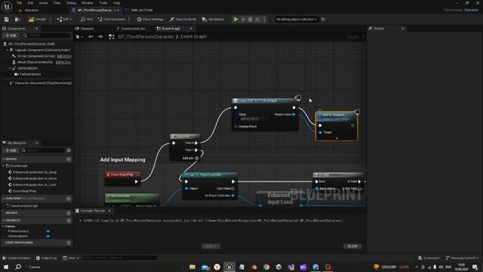The width and height of the screenshot is (483, 272).
Task: Click the Add button in My Blueprint
Action: (x=11, y=150)
